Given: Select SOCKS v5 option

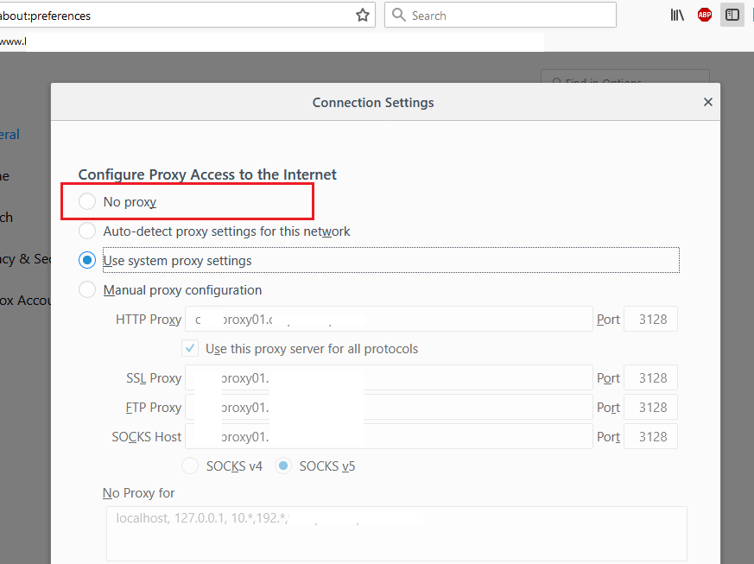Looking at the screenshot, I should 283,466.
